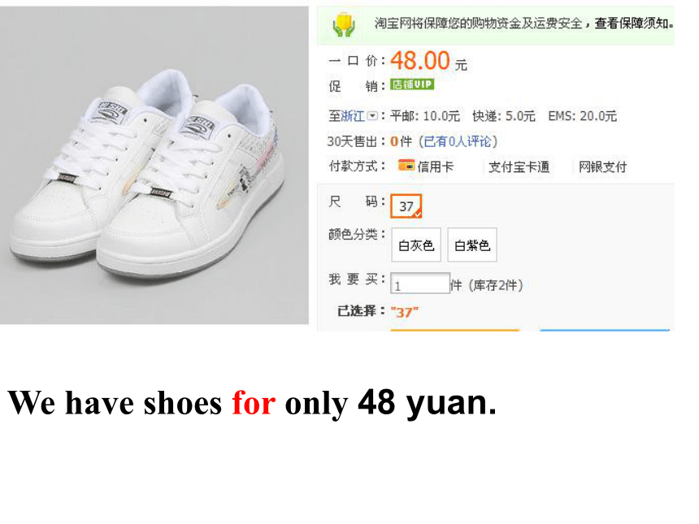Select 支付宝卡通 payment method

click(x=519, y=167)
